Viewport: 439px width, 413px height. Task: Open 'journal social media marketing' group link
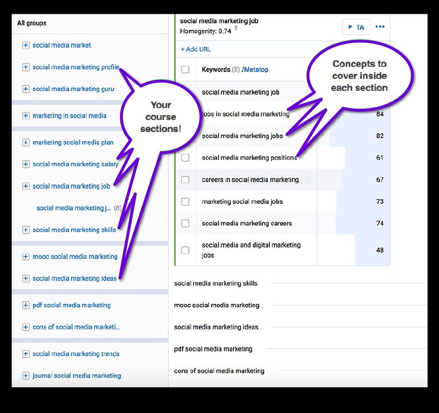click(x=76, y=375)
